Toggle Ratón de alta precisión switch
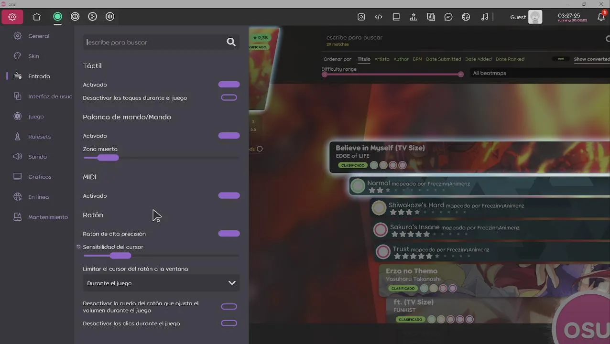 (229, 234)
